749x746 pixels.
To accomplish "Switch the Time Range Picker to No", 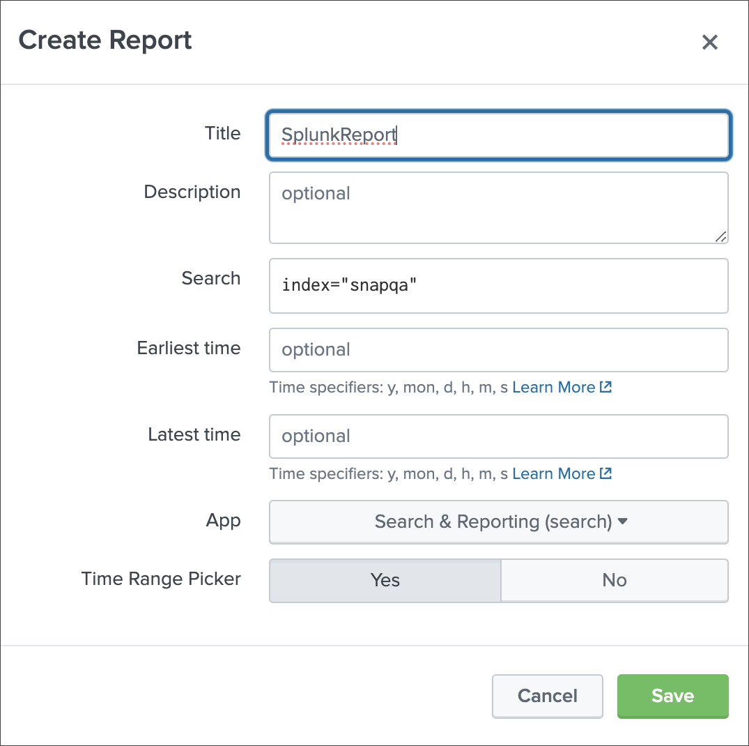I will coord(615,580).
